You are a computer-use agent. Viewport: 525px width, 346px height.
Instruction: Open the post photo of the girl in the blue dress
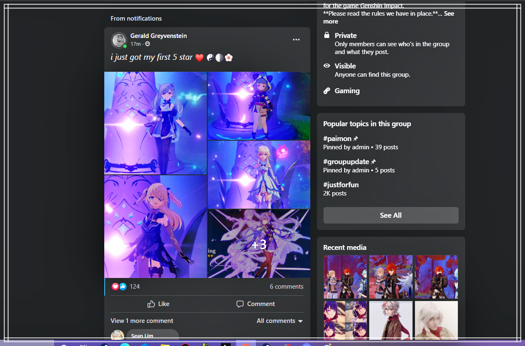point(155,123)
